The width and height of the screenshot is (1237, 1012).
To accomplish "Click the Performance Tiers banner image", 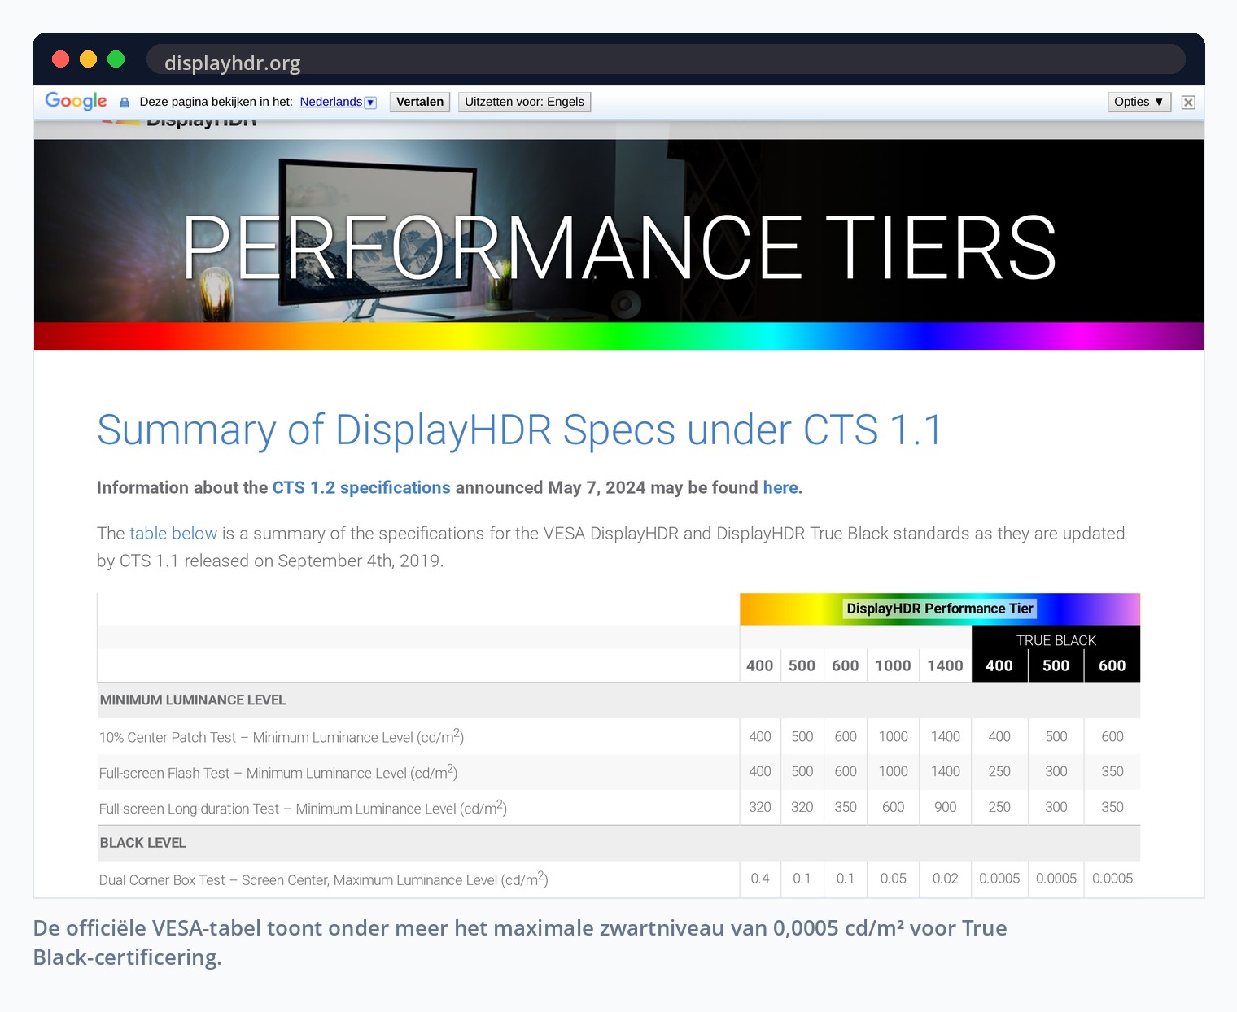I will coord(618,245).
